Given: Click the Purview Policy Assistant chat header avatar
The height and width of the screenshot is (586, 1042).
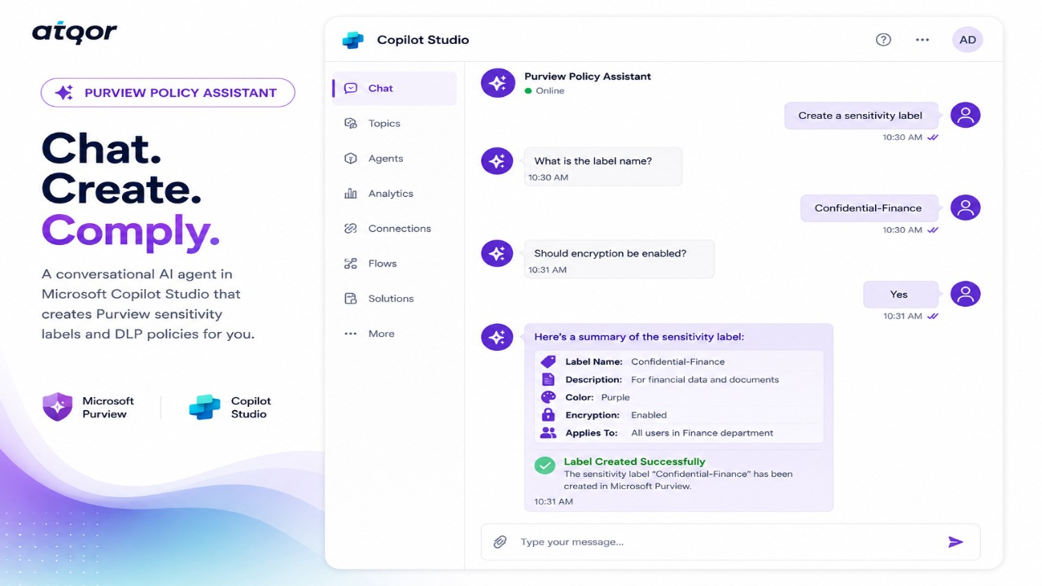Looking at the screenshot, I should [498, 83].
